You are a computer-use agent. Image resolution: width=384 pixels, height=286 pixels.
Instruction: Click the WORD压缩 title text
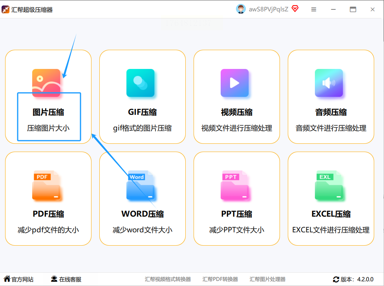(143, 214)
